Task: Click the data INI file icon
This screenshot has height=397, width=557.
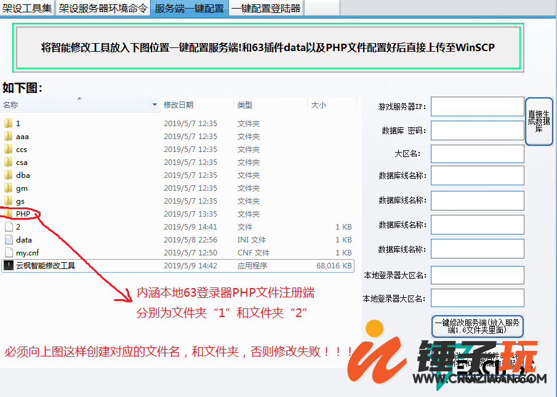Action: pos(8,240)
